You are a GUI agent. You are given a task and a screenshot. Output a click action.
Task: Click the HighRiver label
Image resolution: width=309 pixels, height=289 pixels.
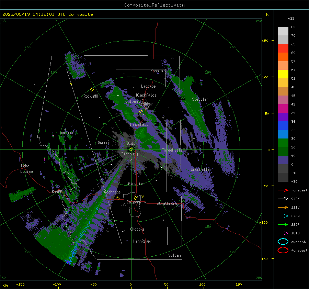[x=142, y=241]
